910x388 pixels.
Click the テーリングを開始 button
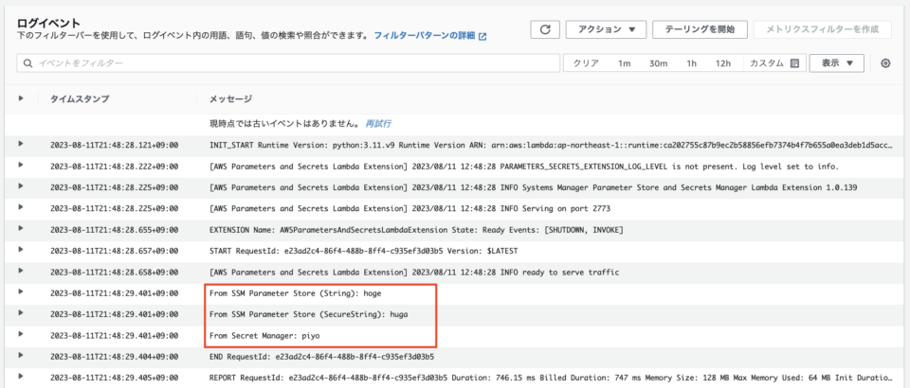pyautogui.click(x=701, y=29)
